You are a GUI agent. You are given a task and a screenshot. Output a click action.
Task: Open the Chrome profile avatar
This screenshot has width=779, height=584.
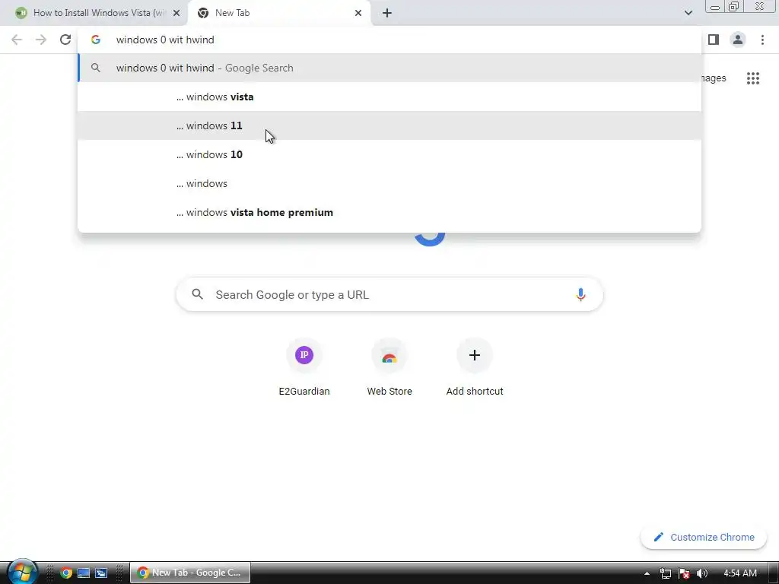[738, 40]
